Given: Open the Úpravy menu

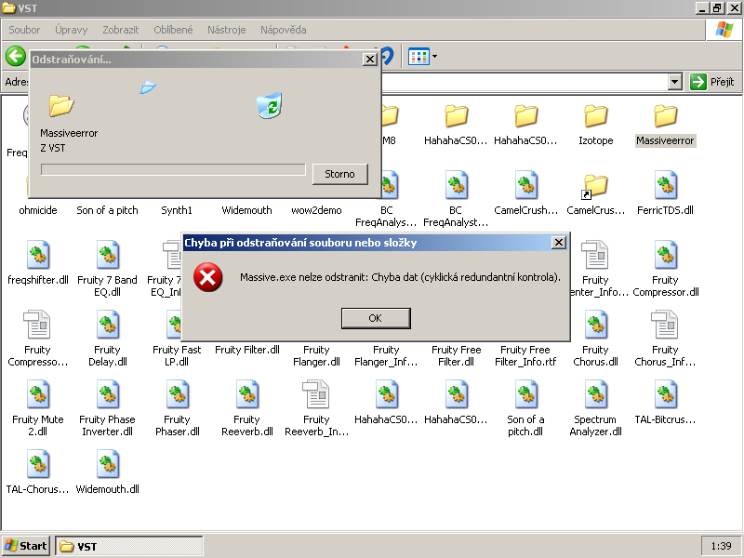Looking at the screenshot, I should (x=72, y=30).
